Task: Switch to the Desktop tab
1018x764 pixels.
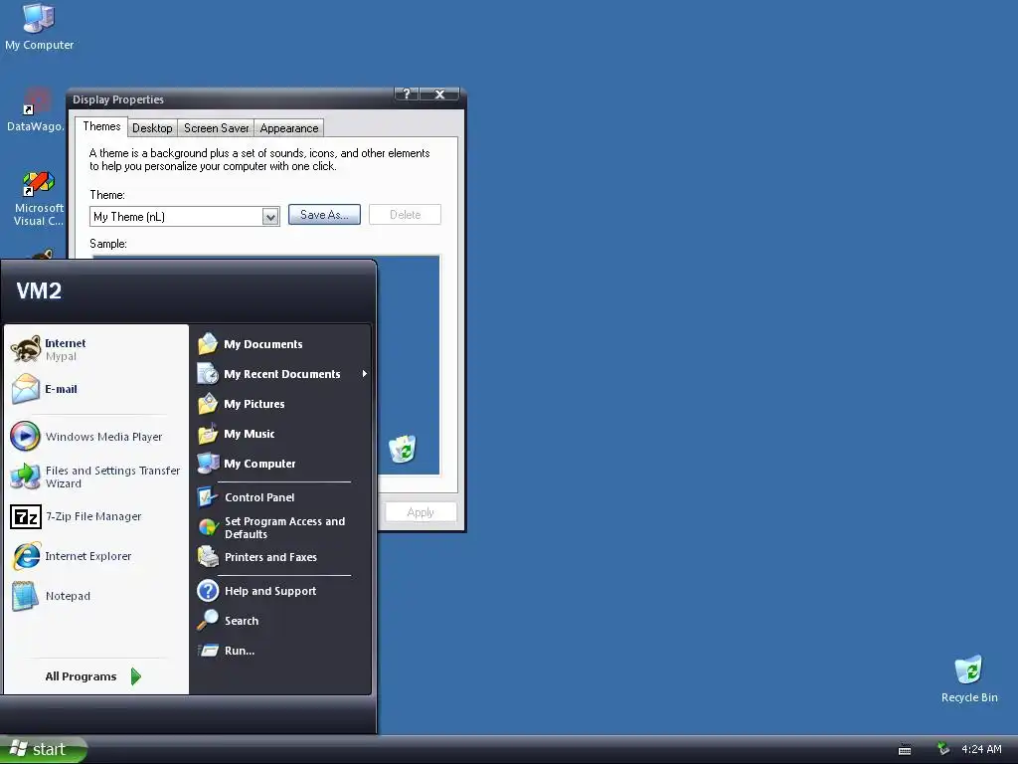Action: [x=152, y=128]
